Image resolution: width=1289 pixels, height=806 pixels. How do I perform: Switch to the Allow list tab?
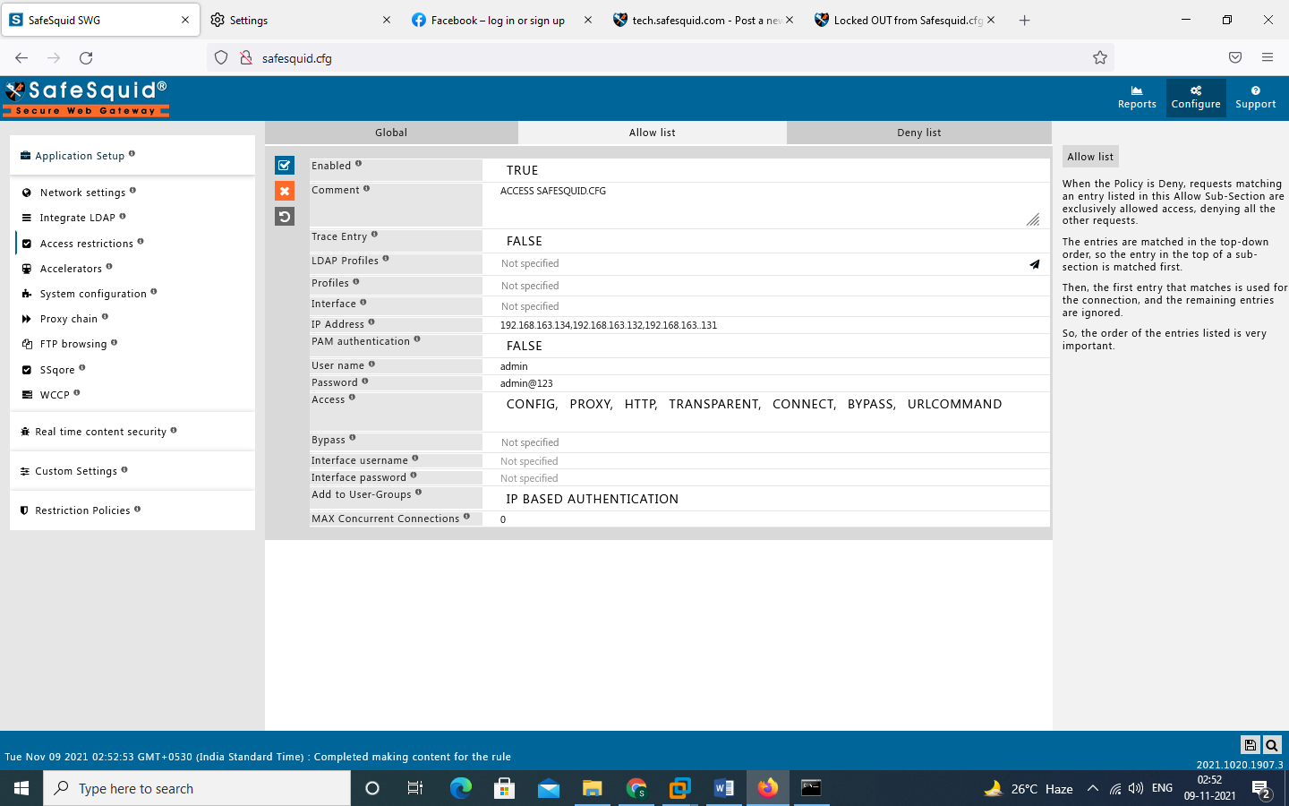653,133
